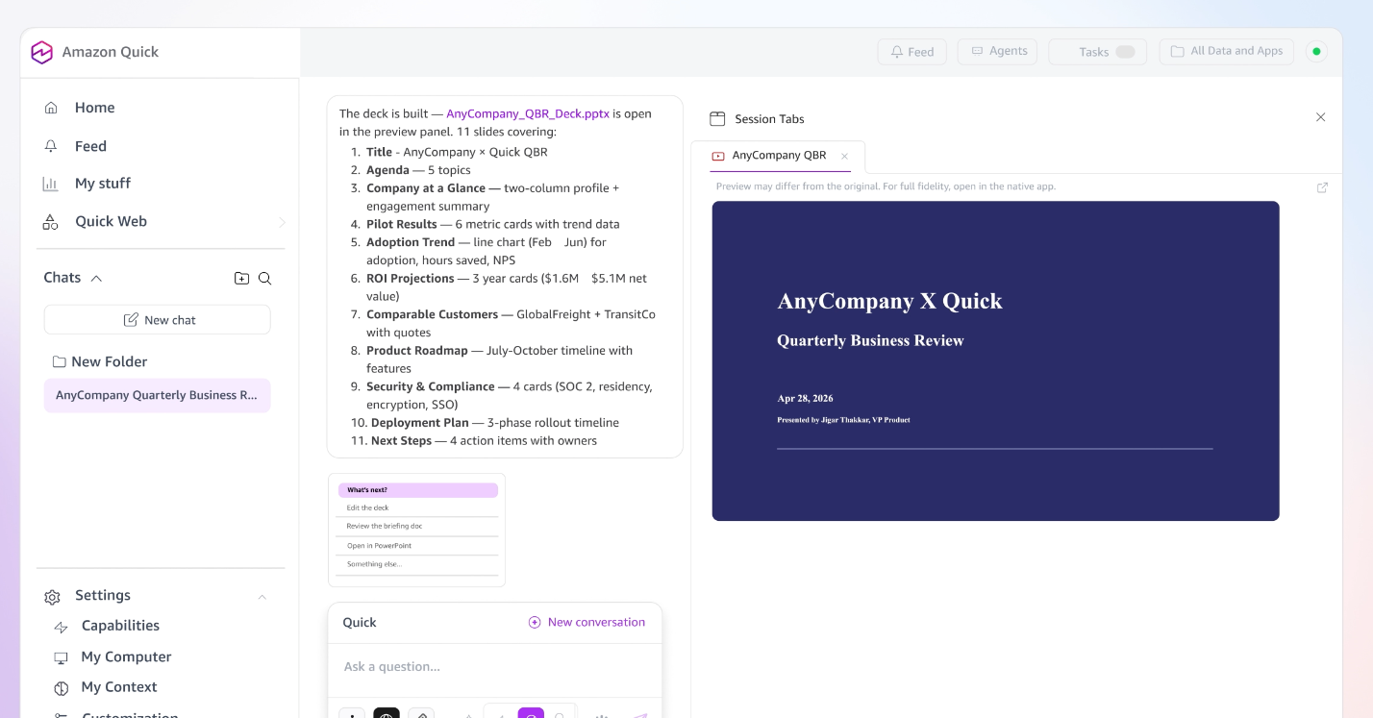Click the Amazon Quick logo

[41, 53]
